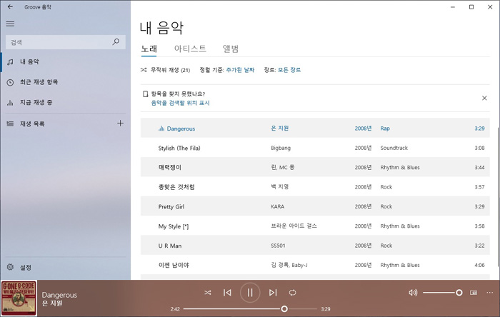Select the U R Man song

pyautogui.click(x=170, y=246)
